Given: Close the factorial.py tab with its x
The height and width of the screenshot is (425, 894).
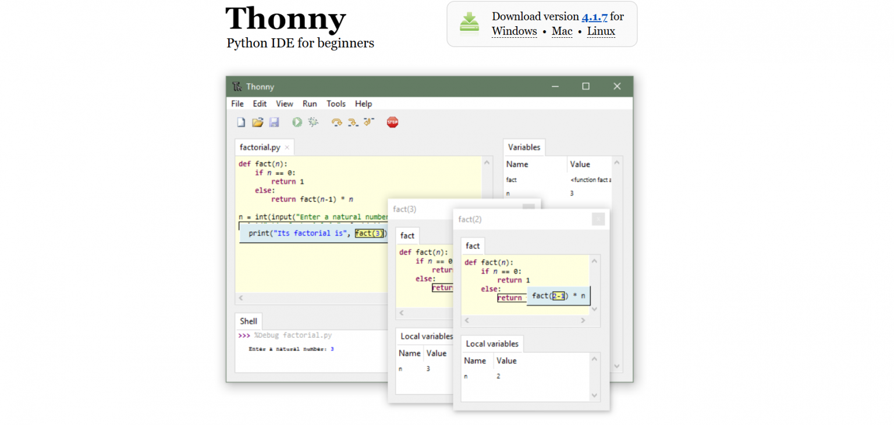Looking at the screenshot, I should click(286, 147).
